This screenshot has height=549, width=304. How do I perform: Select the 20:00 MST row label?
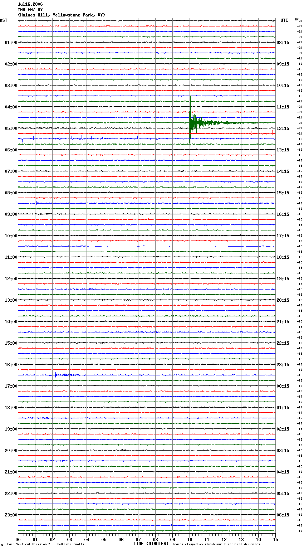(x=11, y=451)
